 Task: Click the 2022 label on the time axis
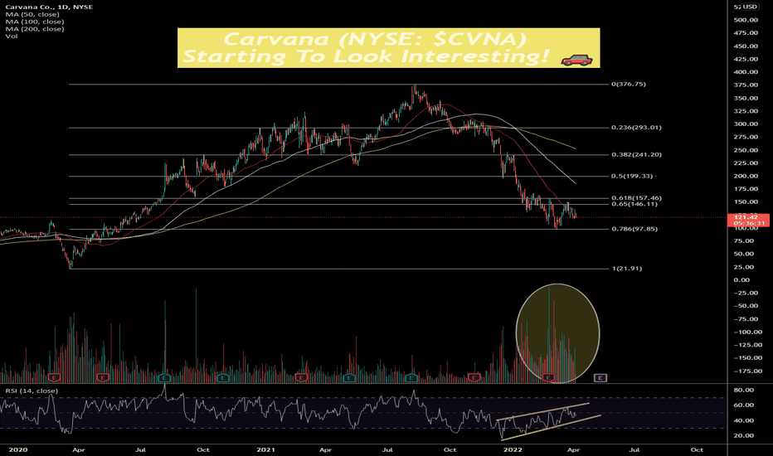click(x=513, y=449)
